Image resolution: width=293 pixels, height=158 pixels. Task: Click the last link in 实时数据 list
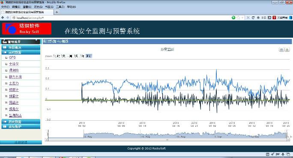pyautogui.click(x=15, y=116)
